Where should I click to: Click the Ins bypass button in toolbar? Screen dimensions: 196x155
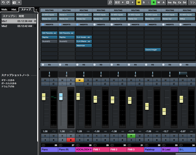tap(169, 2)
